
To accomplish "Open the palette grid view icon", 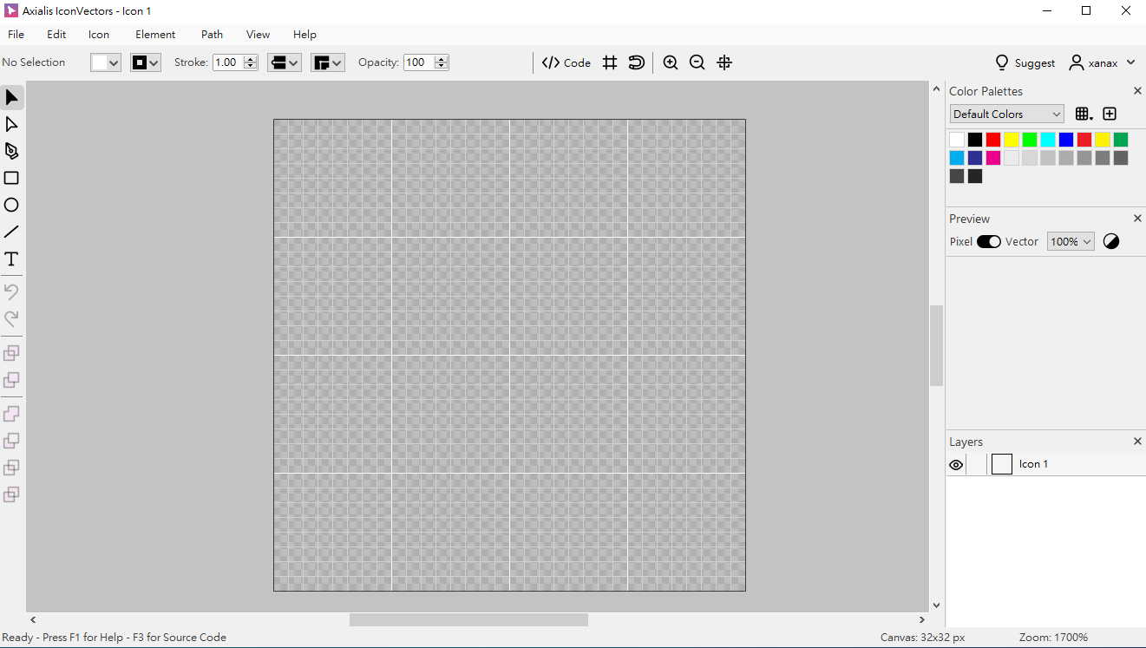I will coord(1084,114).
